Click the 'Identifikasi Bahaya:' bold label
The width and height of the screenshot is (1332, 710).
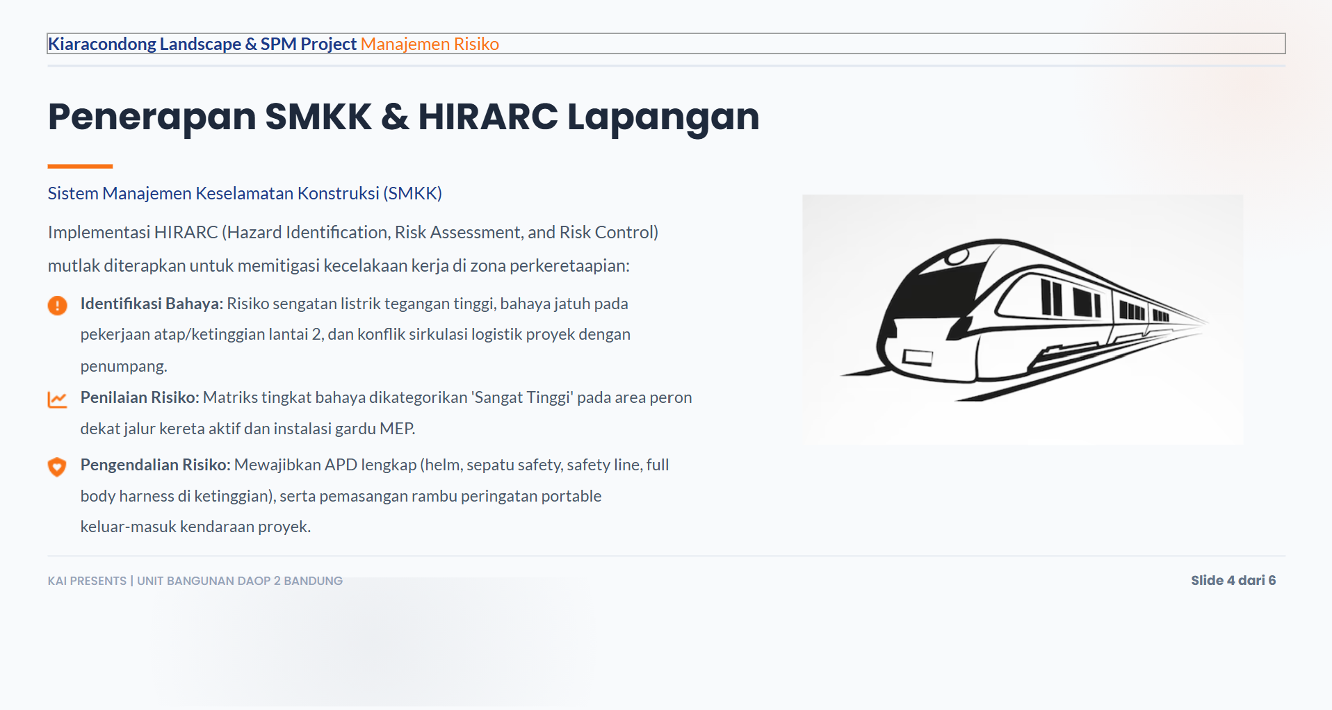152,304
